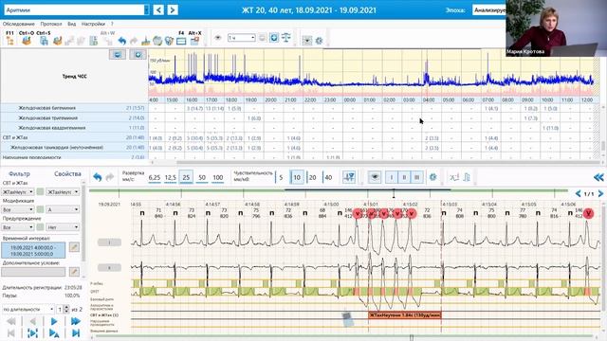Click the filter icon after sensitivity values

(x=349, y=177)
